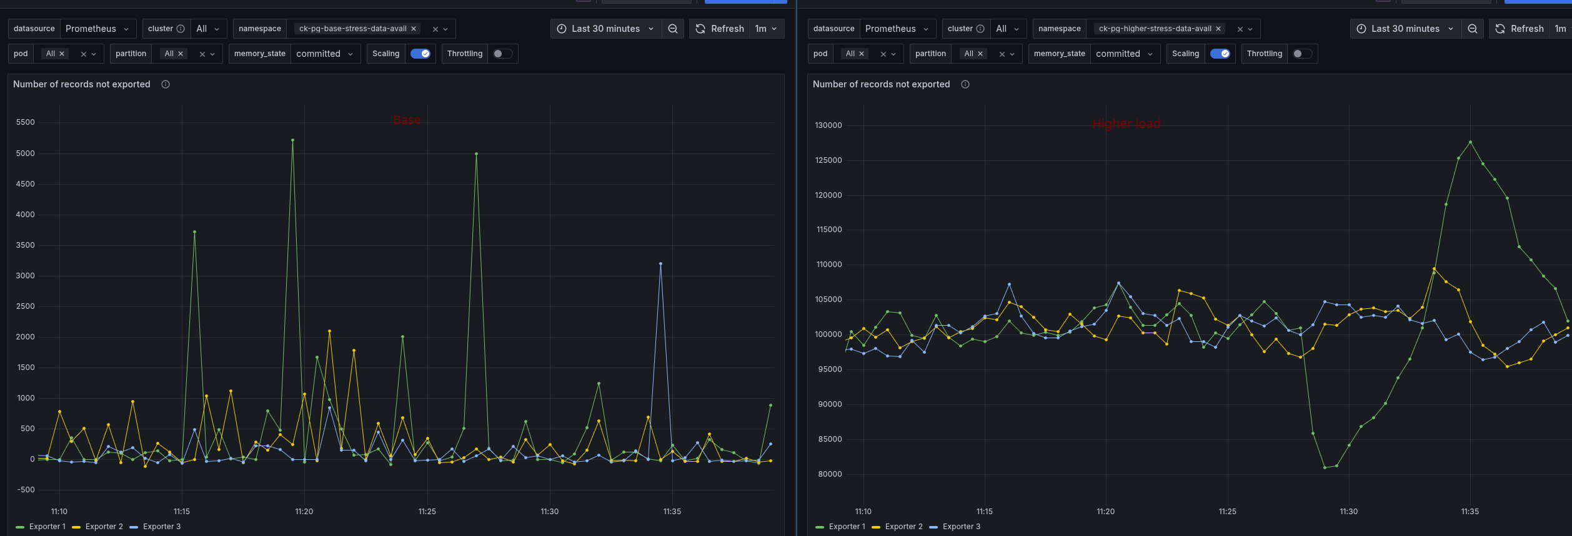Click zoom out icon in right dashboard
The height and width of the screenshot is (536, 1572).
click(1473, 29)
